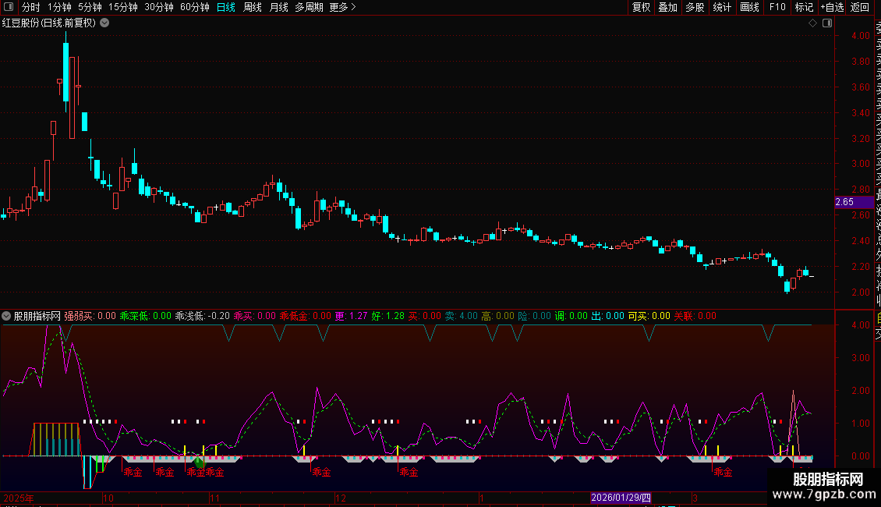Open the 画线 drawing tools
The width and height of the screenshot is (881, 507).
(749, 8)
